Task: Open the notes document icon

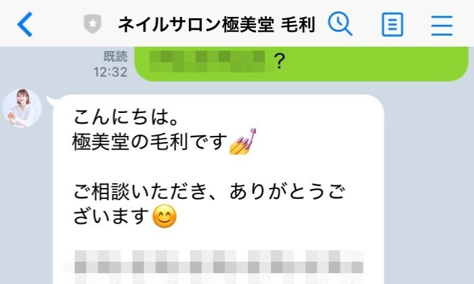Action: click(392, 24)
